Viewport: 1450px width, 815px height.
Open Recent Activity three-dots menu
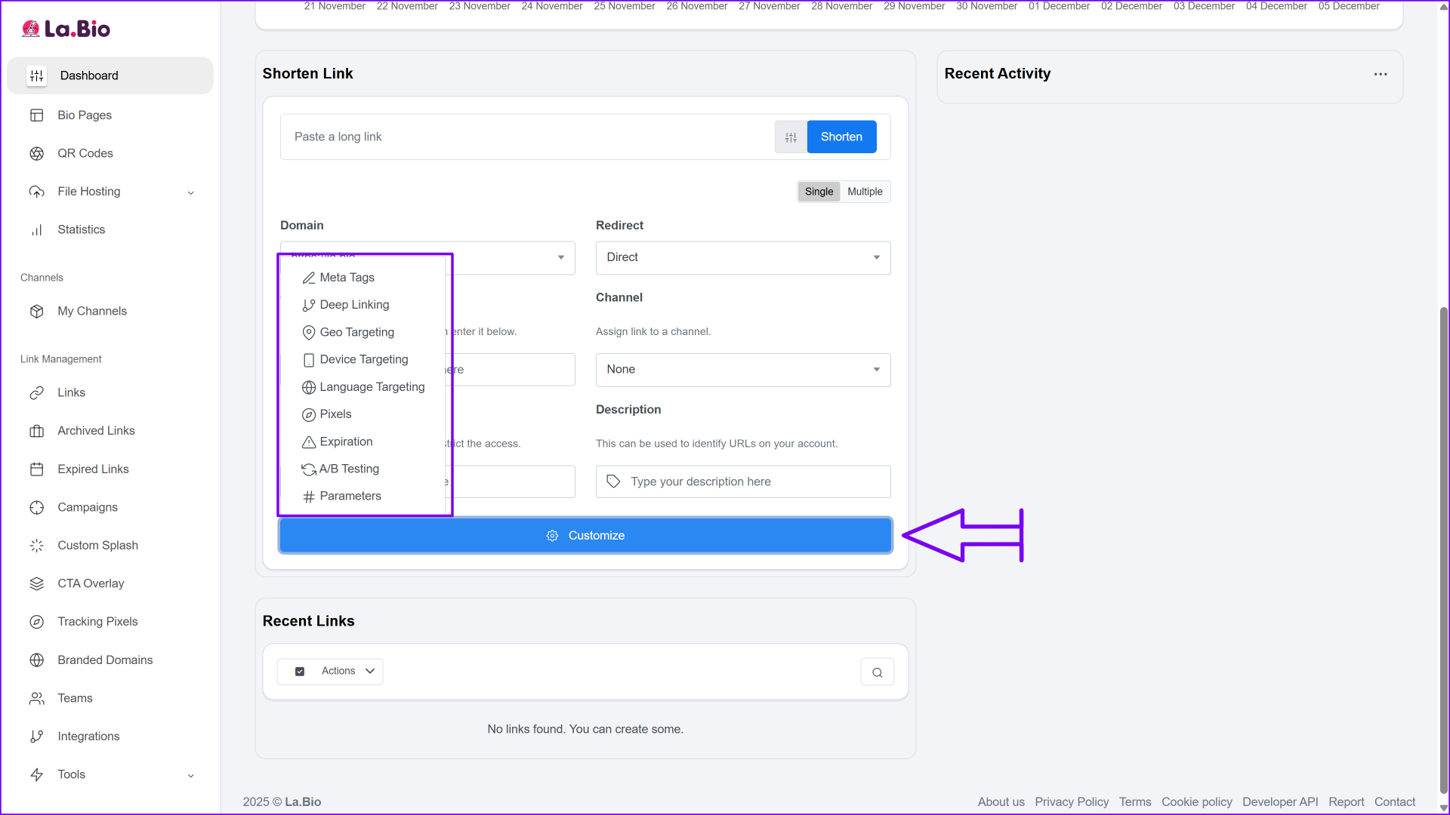tap(1381, 74)
